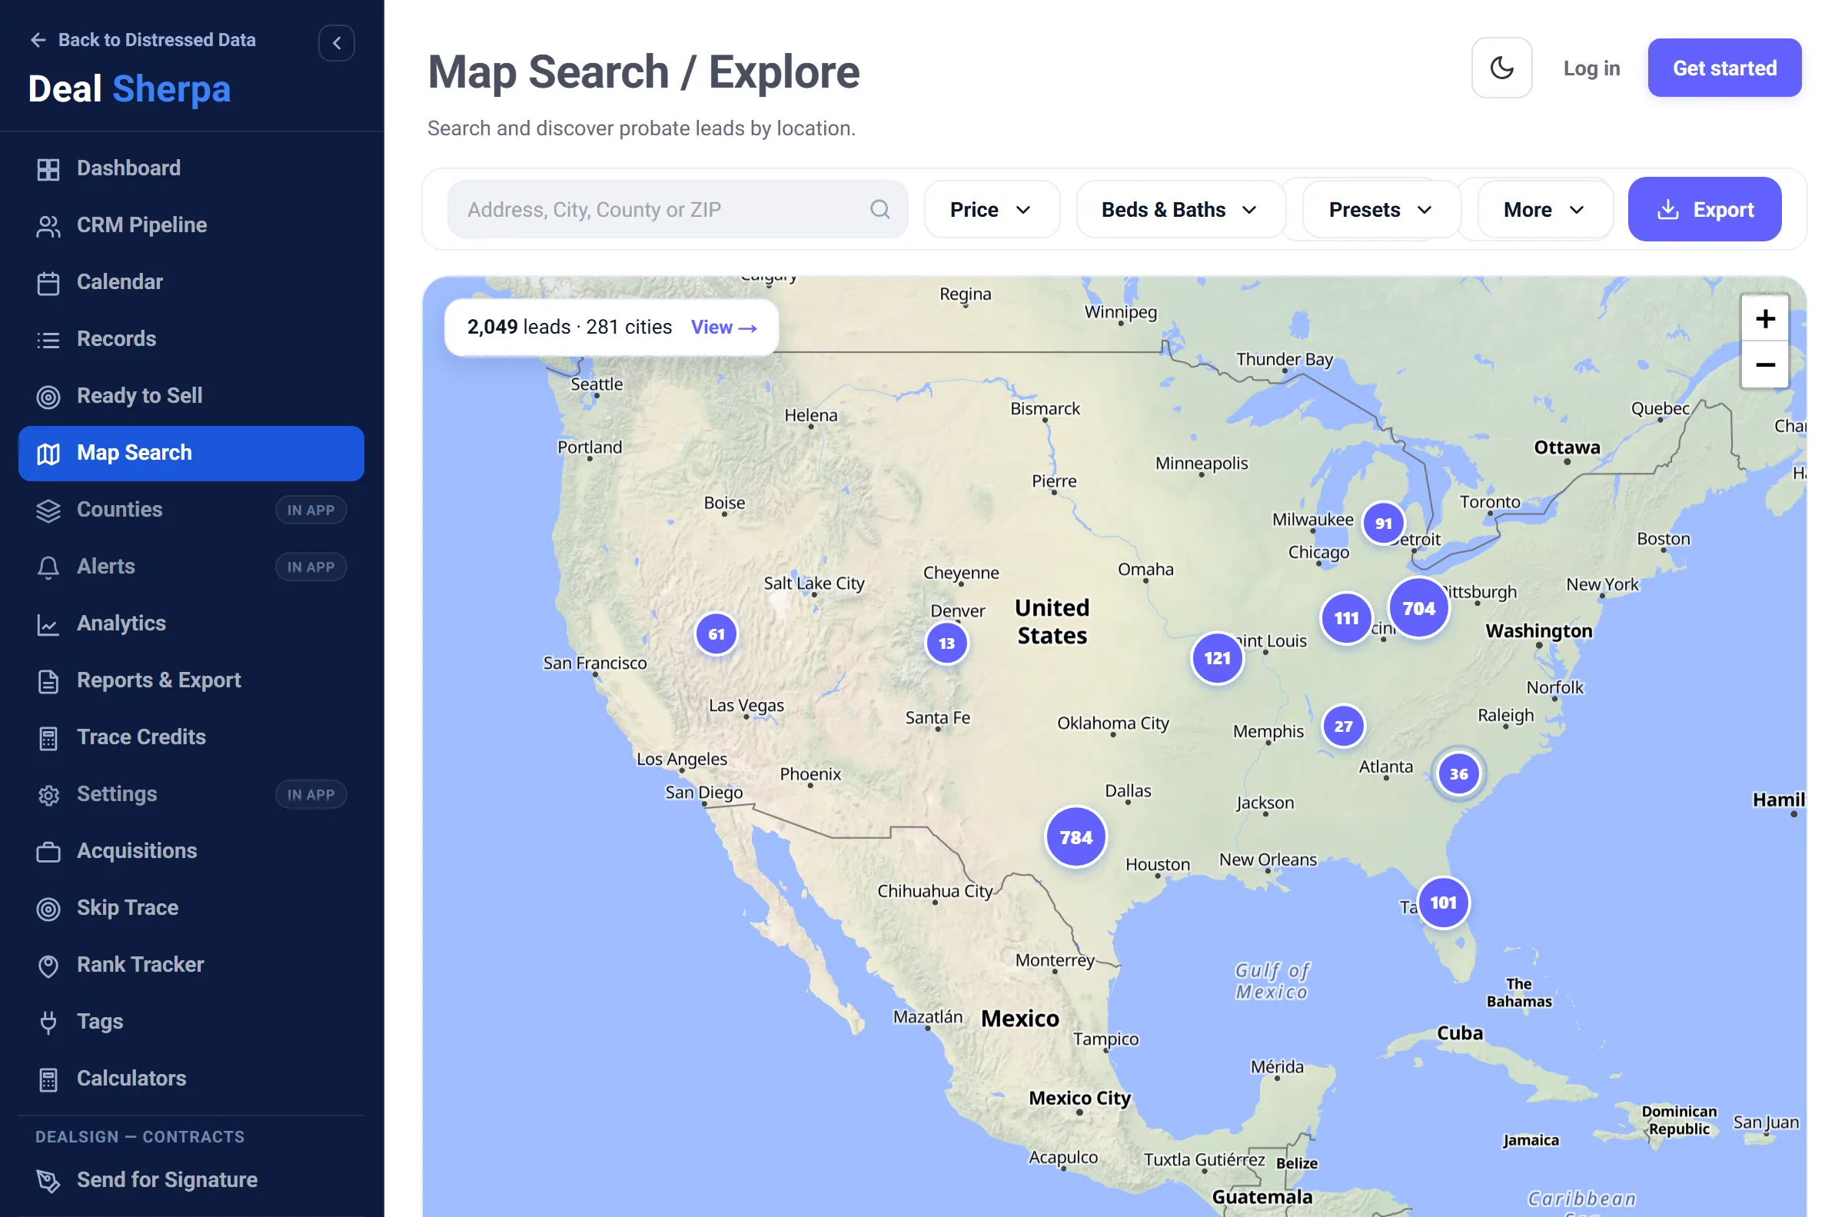Click the Alerts bell icon
Screen dimensions: 1845x1217
coord(48,567)
